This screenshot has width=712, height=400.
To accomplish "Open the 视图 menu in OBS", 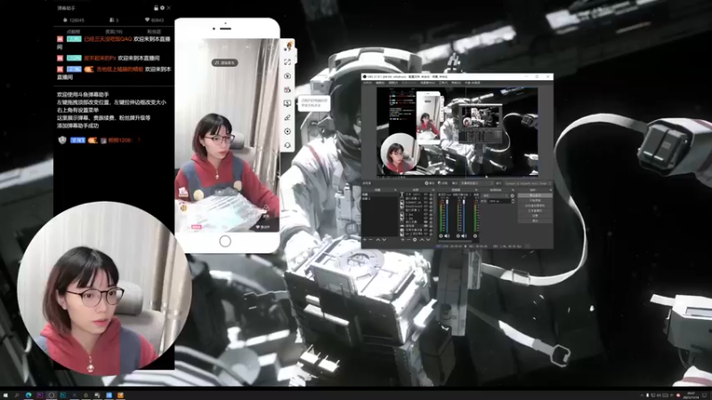I will pyautogui.click(x=393, y=83).
